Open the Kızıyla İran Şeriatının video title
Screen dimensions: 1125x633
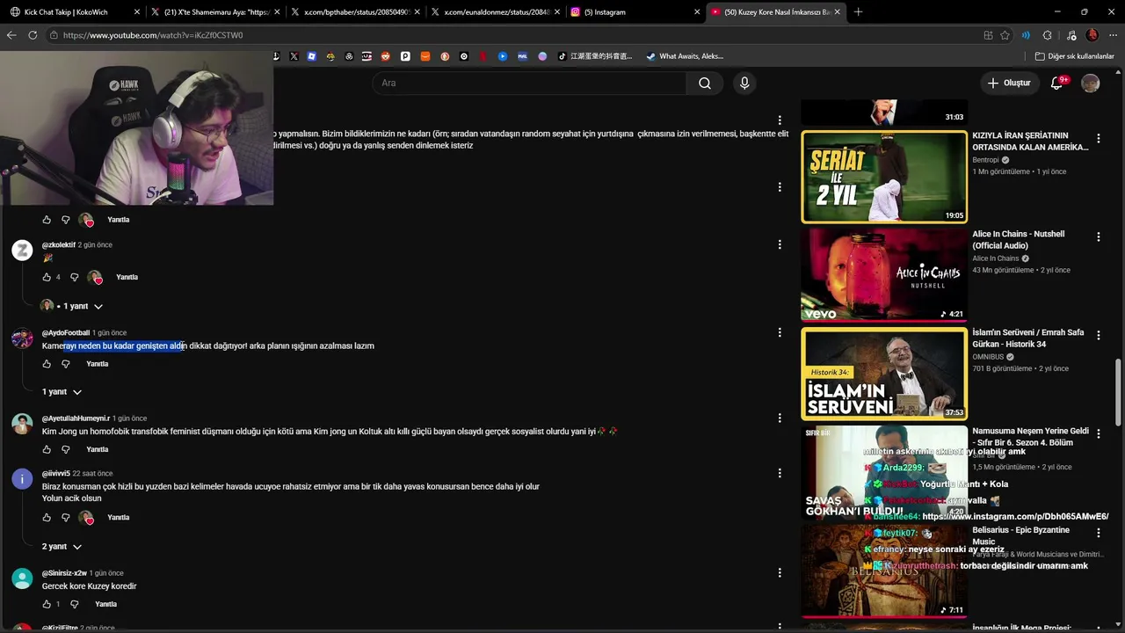click(x=1029, y=142)
